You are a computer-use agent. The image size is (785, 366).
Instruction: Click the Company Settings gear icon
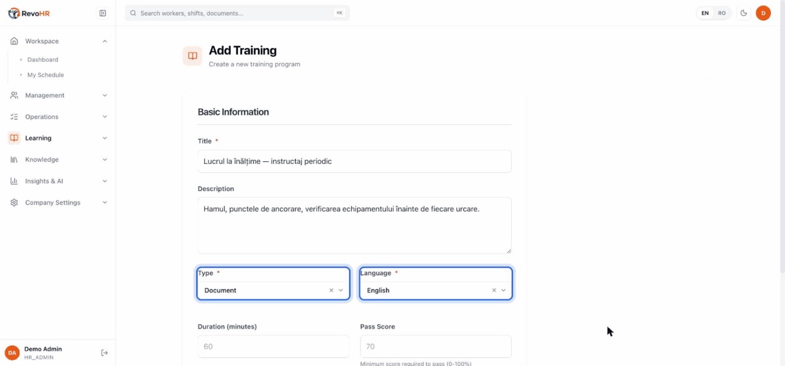coord(14,203)
